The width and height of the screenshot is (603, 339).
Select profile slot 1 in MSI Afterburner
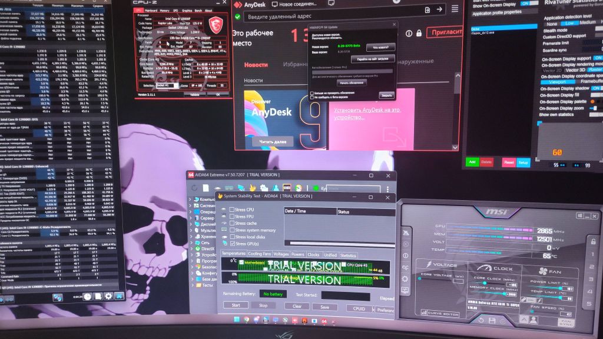point(592,254)
